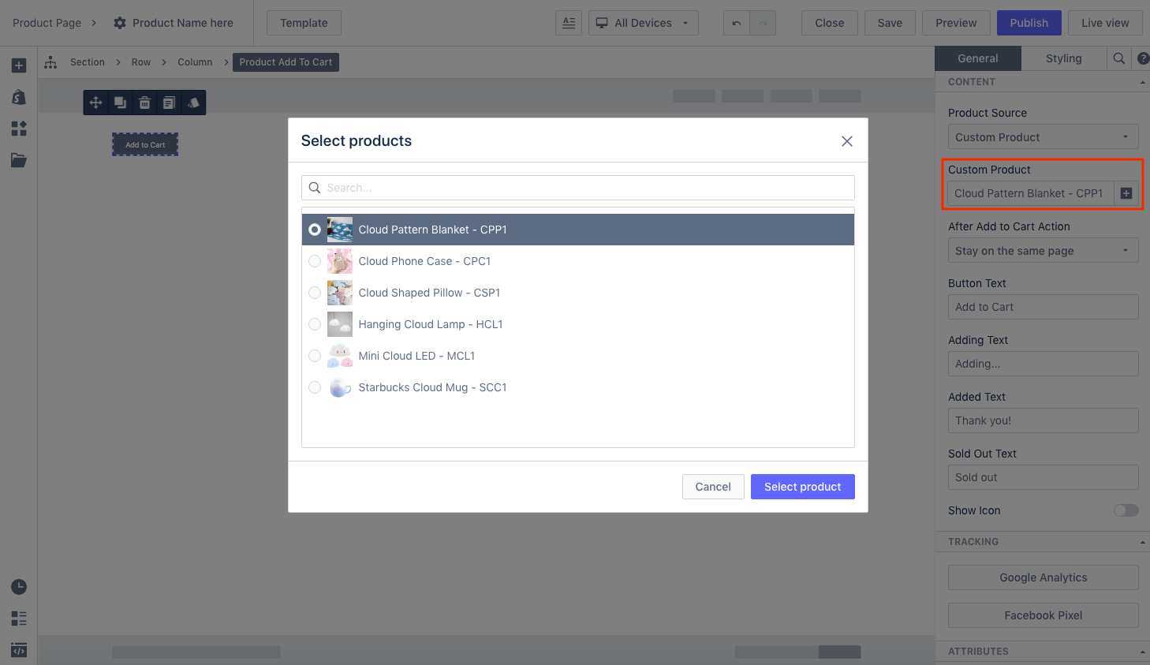Click the Publish button
Viewport: 1150px width, 665px height.
[1029, 23]
